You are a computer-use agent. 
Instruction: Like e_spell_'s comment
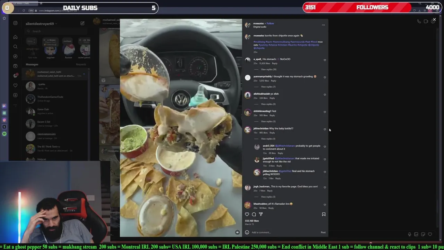325,60
